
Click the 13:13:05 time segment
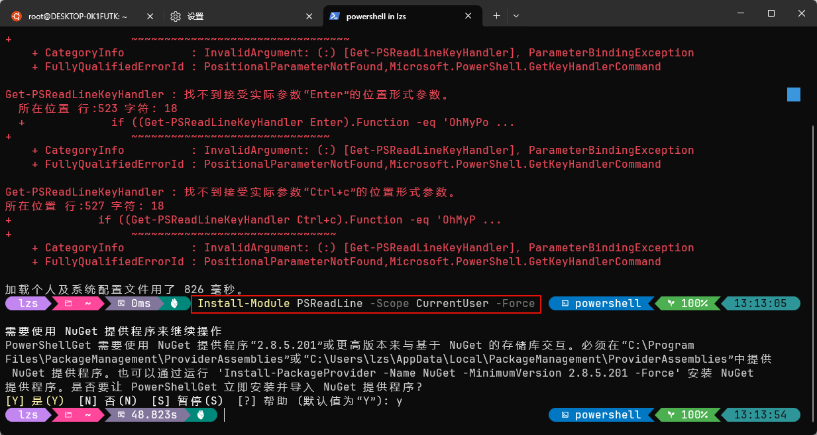759,304
